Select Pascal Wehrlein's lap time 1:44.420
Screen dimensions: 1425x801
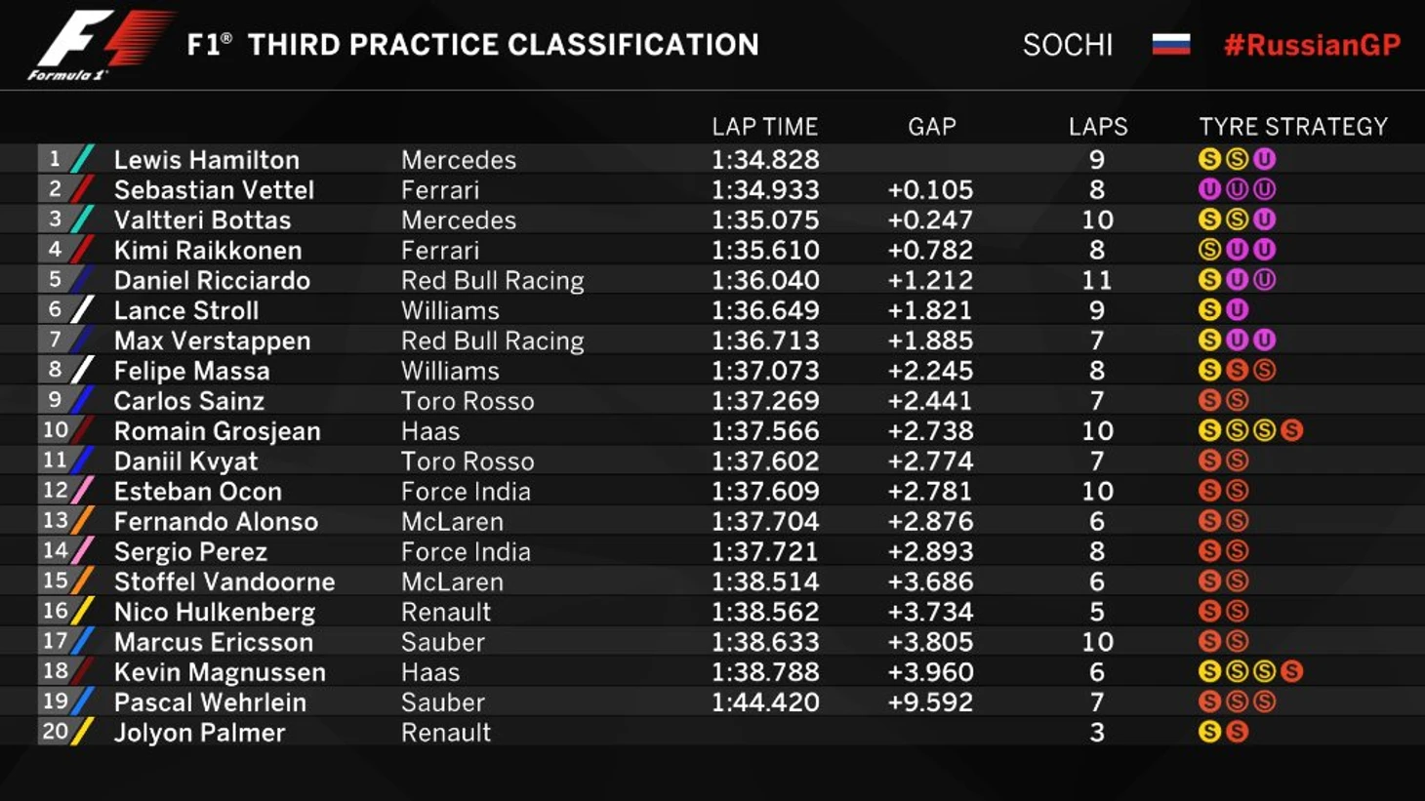click(x=764, y=702)
